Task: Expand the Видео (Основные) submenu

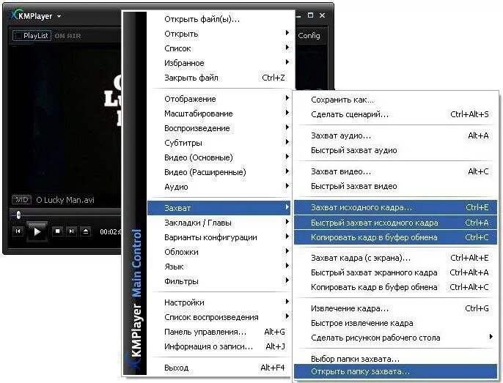Action: [219, 157]
